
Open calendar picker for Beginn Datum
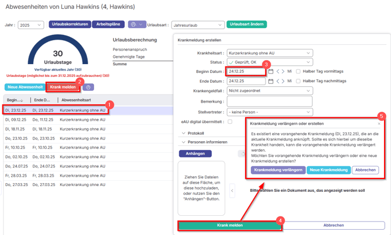(x=270, y=72)
